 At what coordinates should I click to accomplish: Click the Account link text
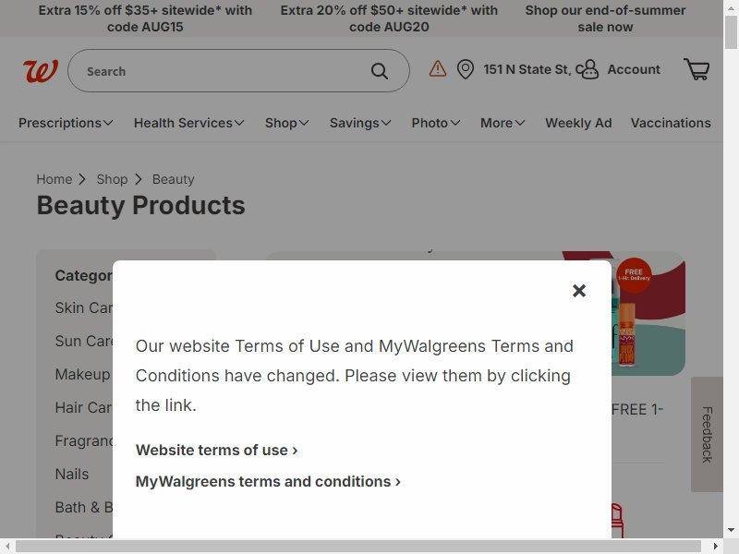[x=634, y=70]
